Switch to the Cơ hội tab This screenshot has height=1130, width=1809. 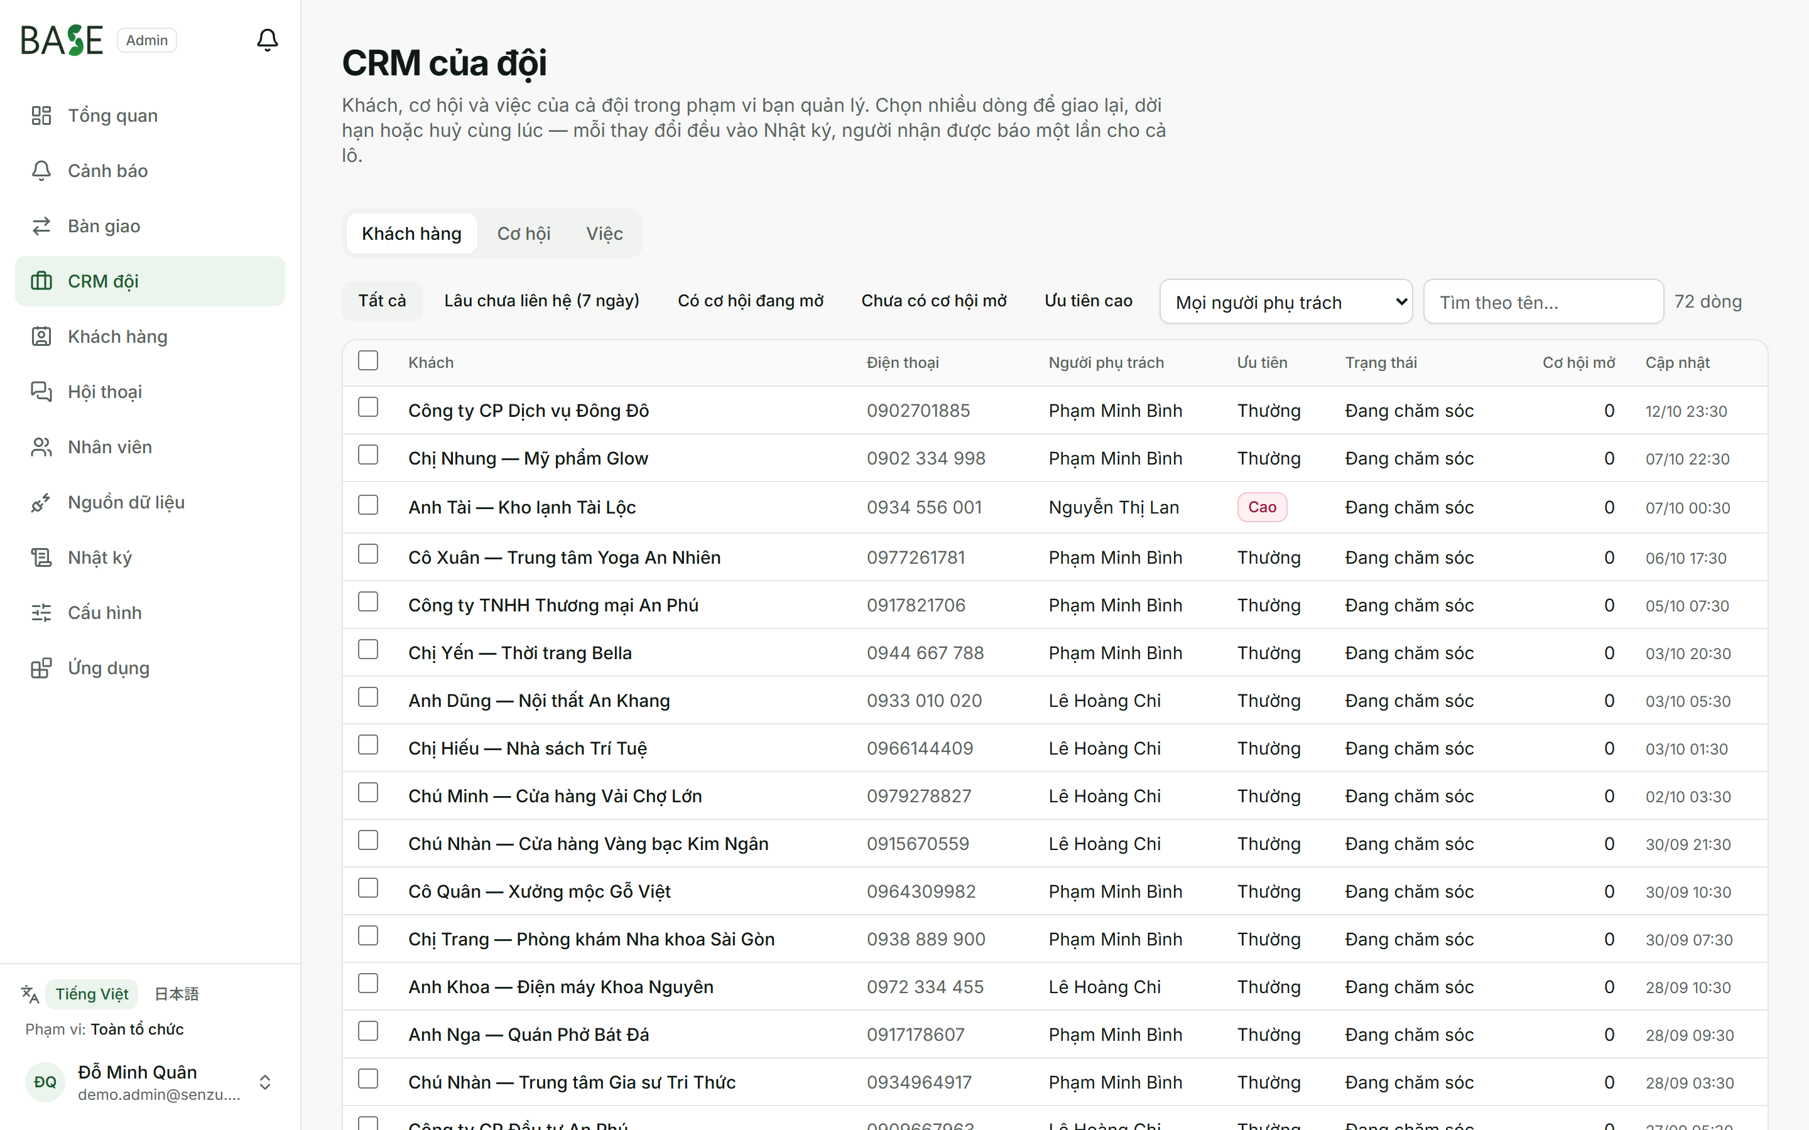coord(523,234)
